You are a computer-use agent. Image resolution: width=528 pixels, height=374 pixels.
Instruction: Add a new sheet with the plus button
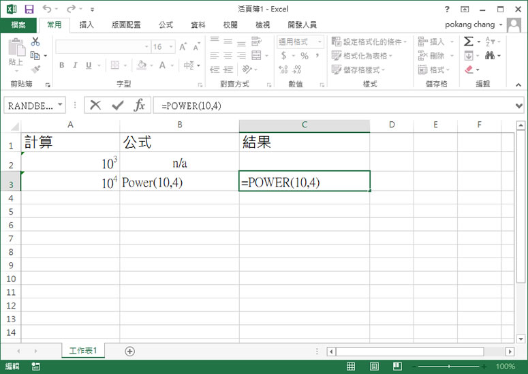[129, 351]
